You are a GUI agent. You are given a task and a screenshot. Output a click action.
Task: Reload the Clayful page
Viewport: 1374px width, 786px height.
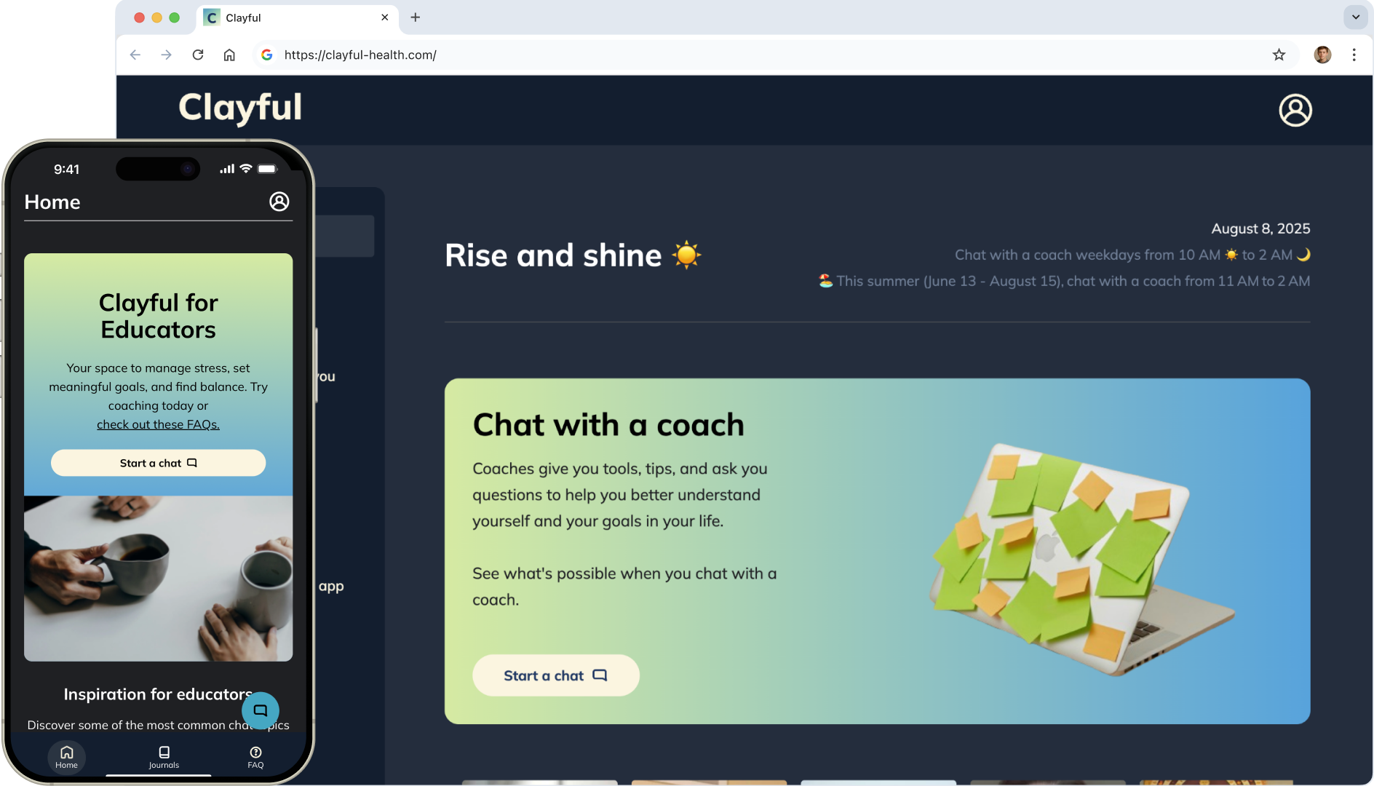(x=198, y=55)
